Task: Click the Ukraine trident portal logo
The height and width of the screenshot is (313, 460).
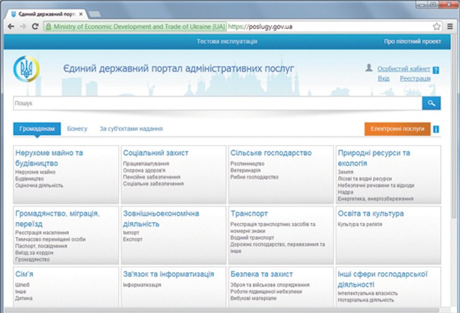Action: coord(25,68)
